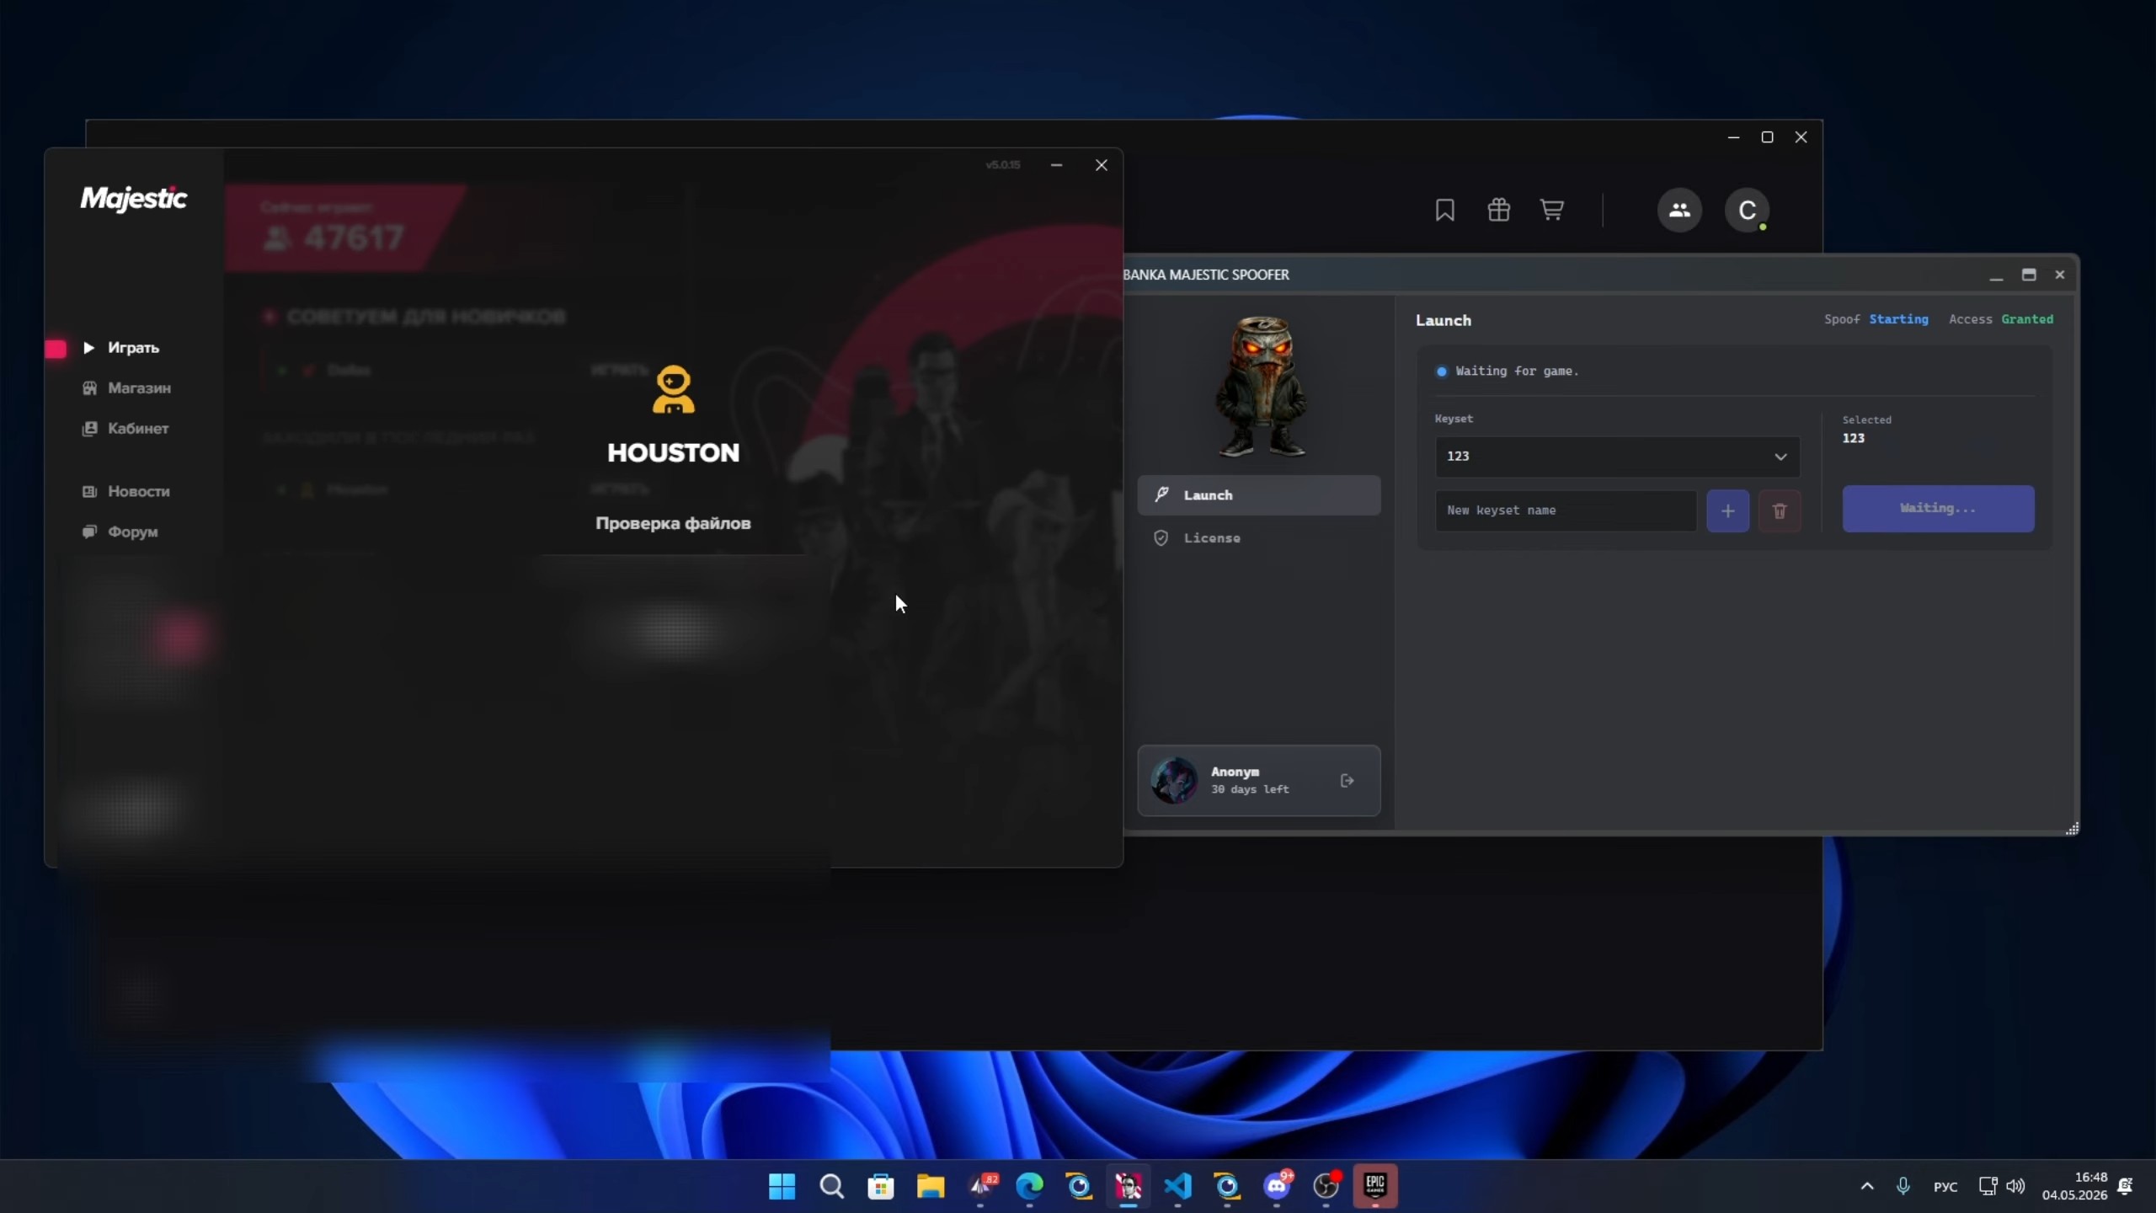Open the taskbar app with 82 badge

[980, 1186]
